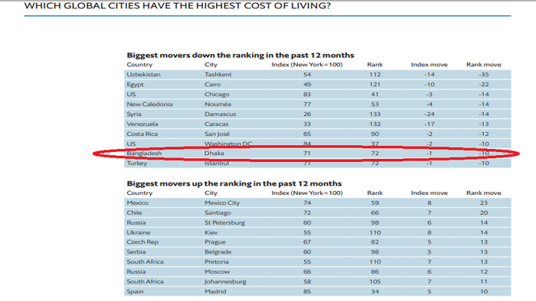
Task: Select Tashkent's rank value '112'
Action: pos(375,74)
